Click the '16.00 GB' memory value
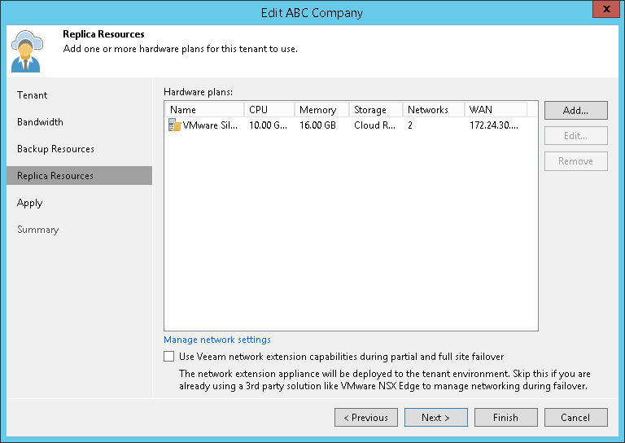The height and width of the screenshot is (443, 625). click(317, 125)
